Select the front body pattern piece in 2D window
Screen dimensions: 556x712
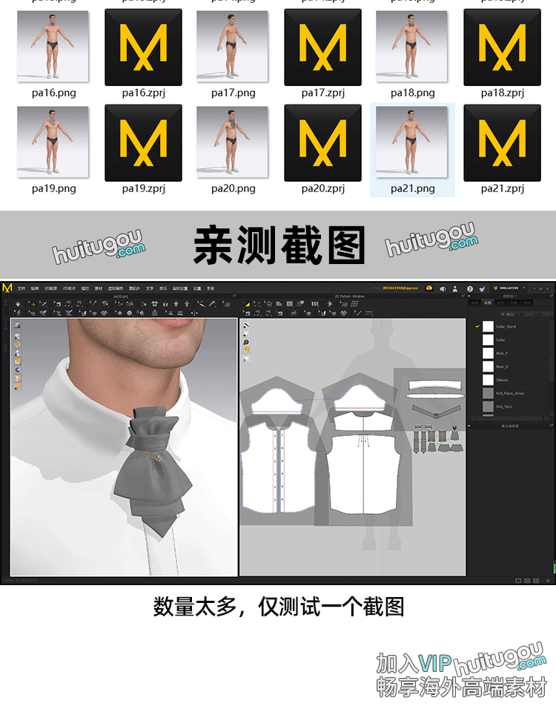[x=278, y=468]
